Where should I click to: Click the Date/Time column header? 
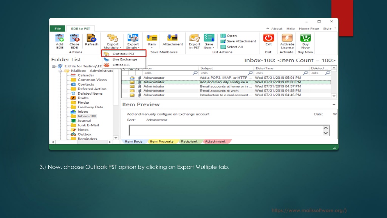point(281,68)
